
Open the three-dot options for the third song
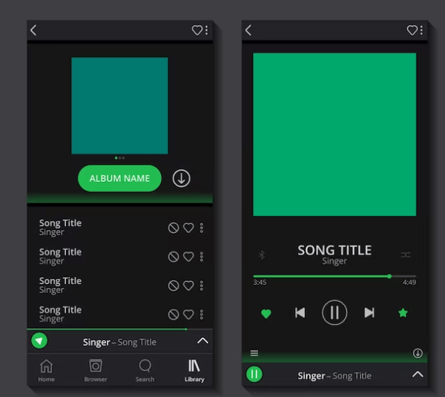201,286
